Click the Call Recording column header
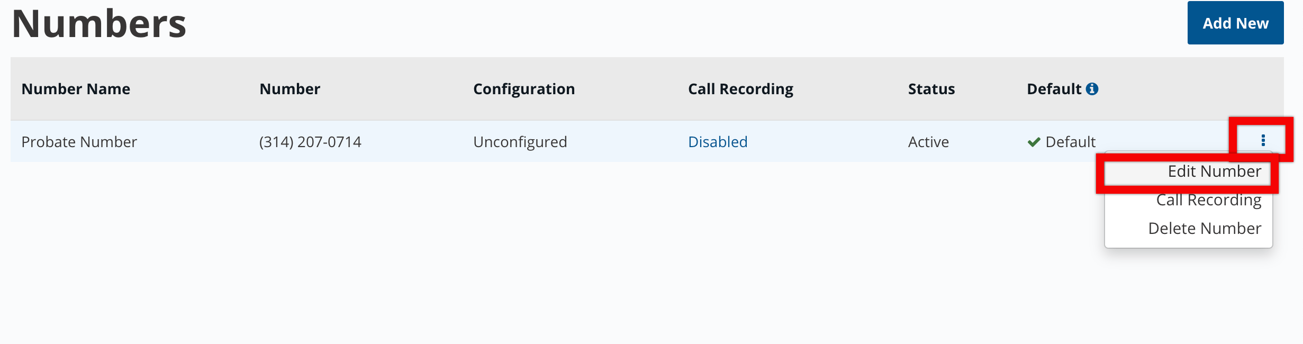Image resolution: width=1303 pixels, height=344 pixels. (x=740, y=89)
